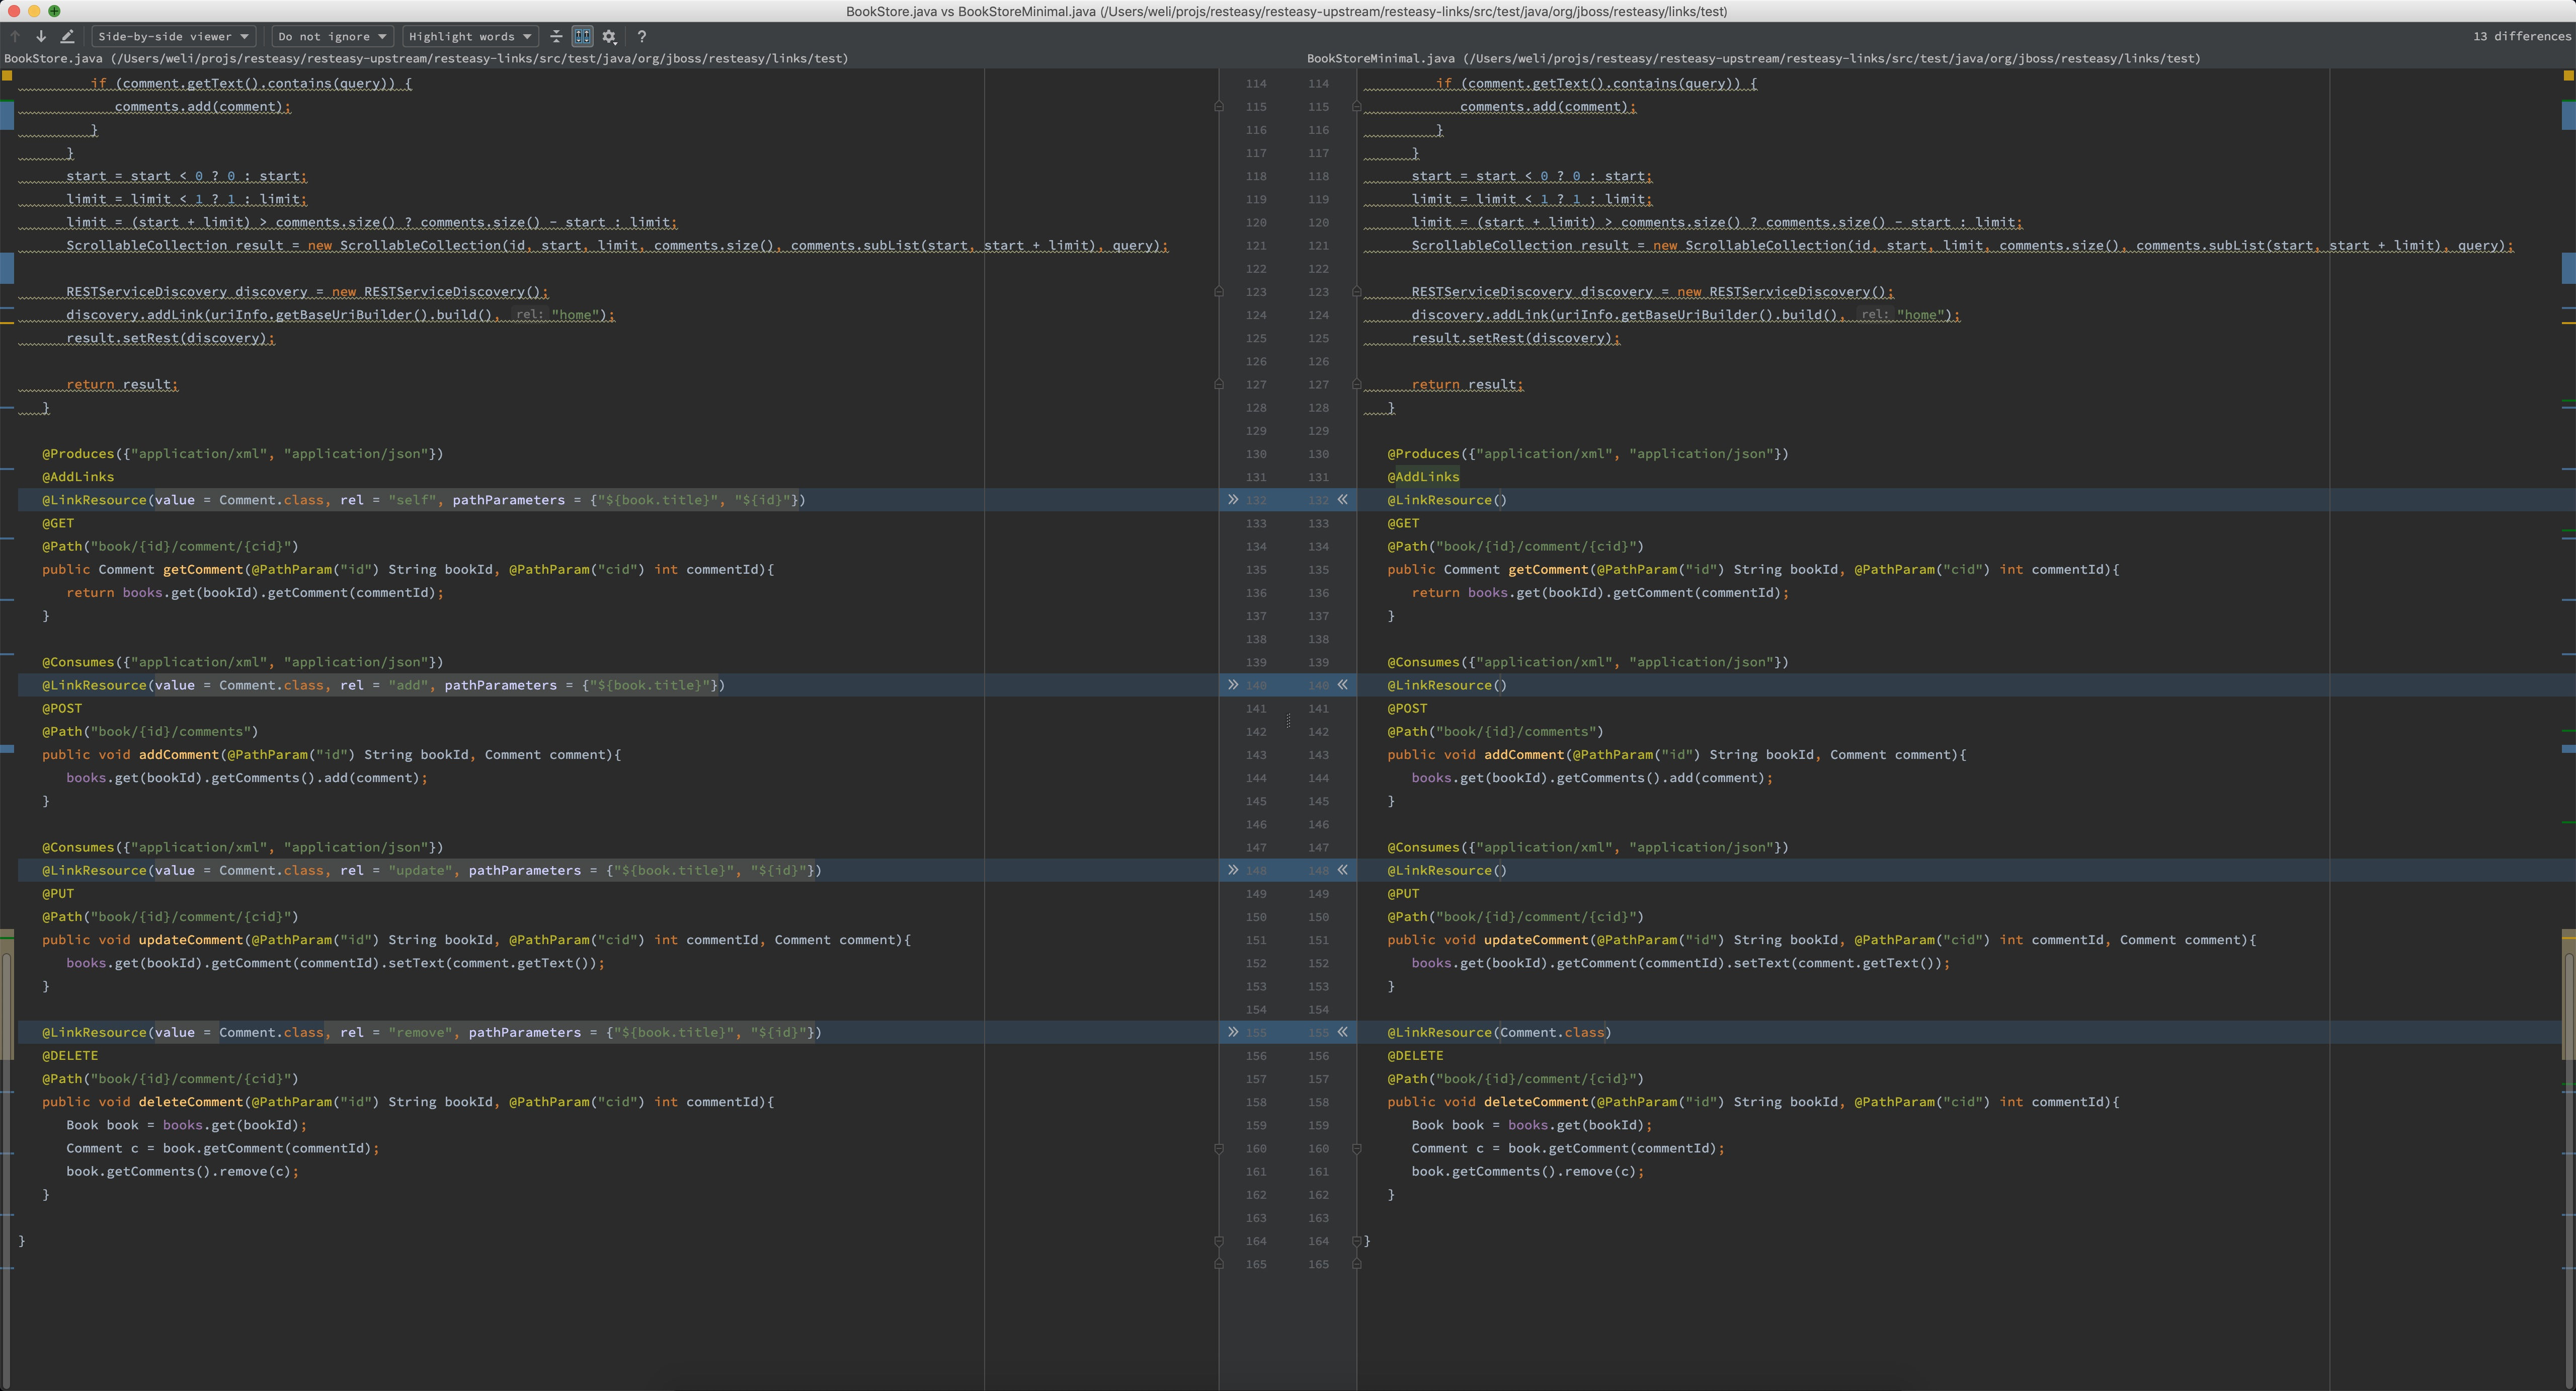Apply left-side change arrow at line 148

tap(1233, 870)
